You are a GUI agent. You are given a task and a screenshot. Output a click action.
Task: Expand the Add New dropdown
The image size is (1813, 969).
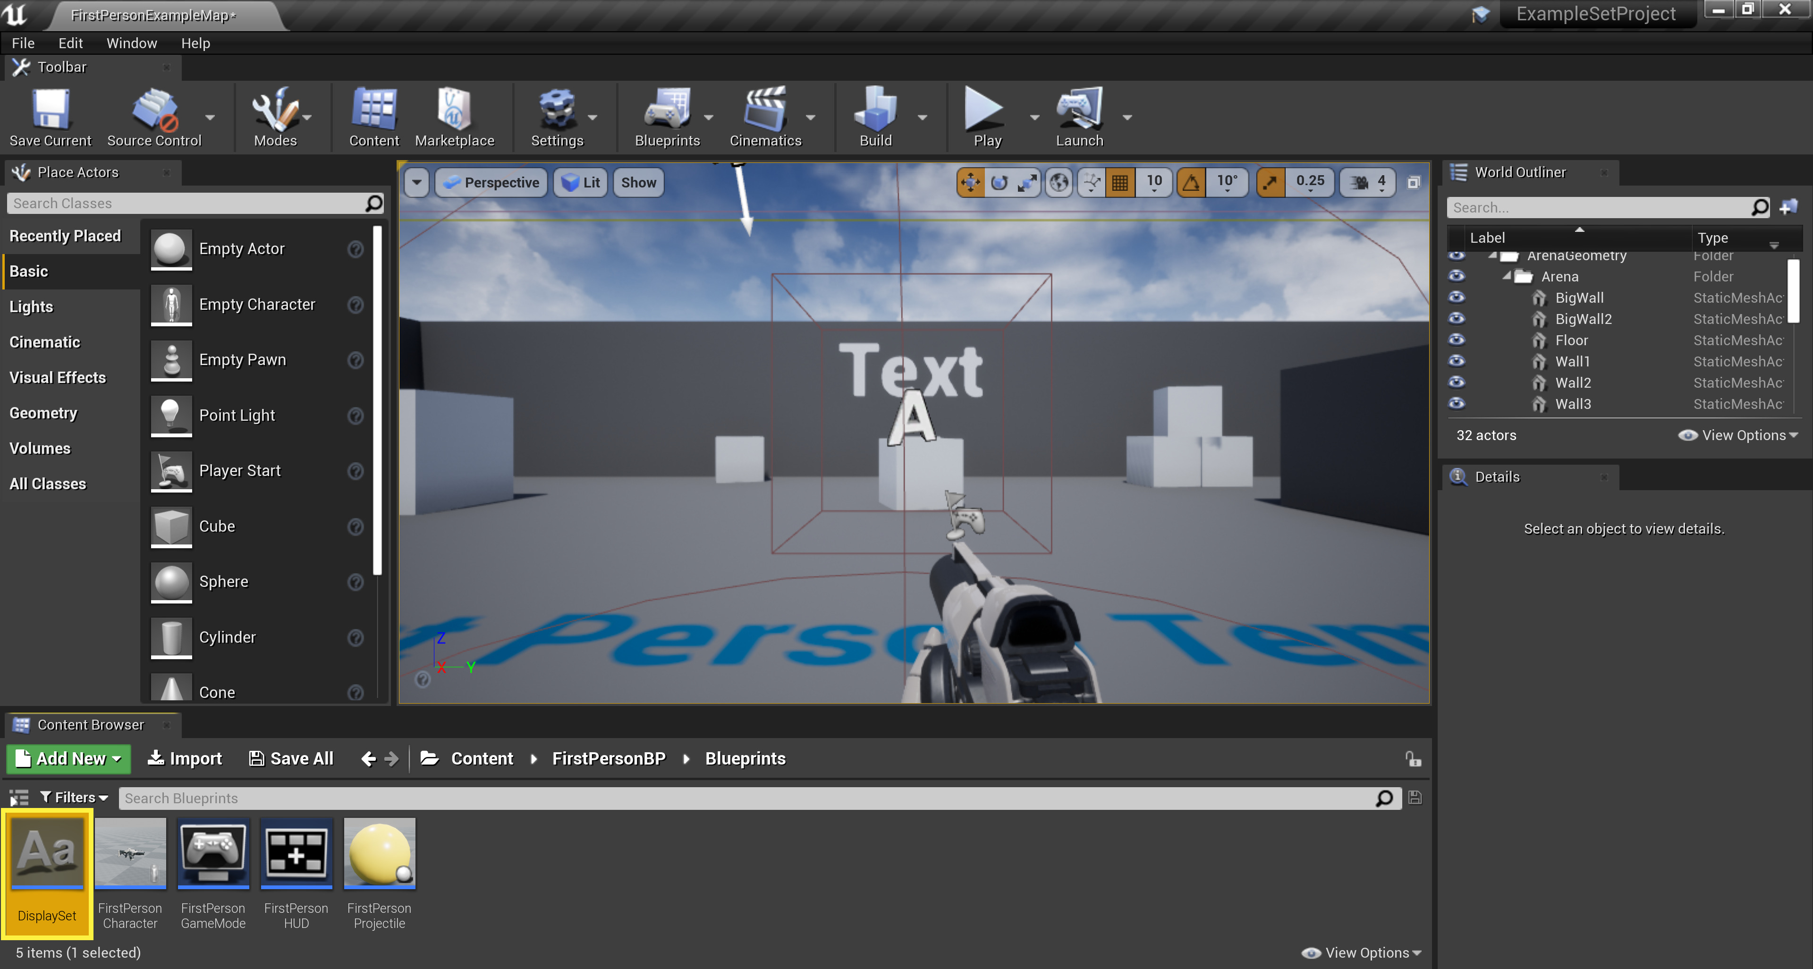(x=69, y=758)
